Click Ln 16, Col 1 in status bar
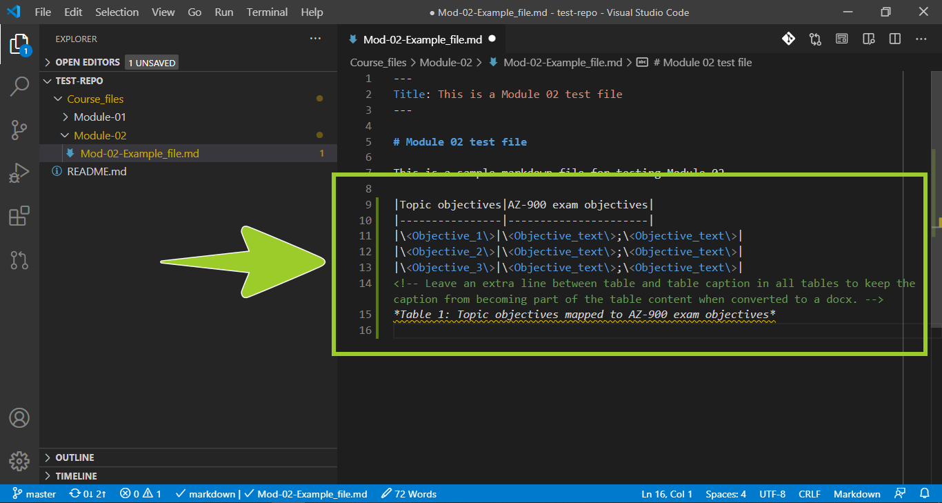The height and width of the screenshot is (503, 942). (x=667, y=493)
